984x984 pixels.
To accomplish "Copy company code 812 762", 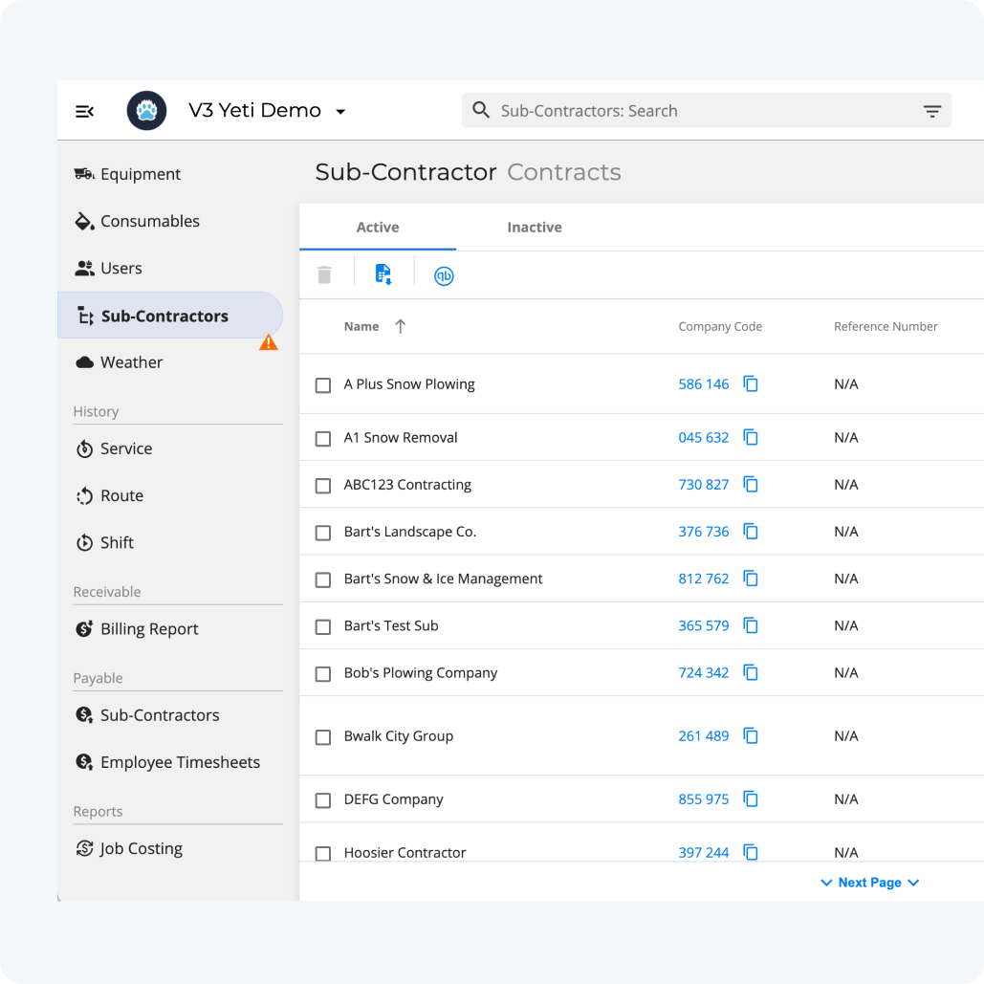I will (751, 578).
